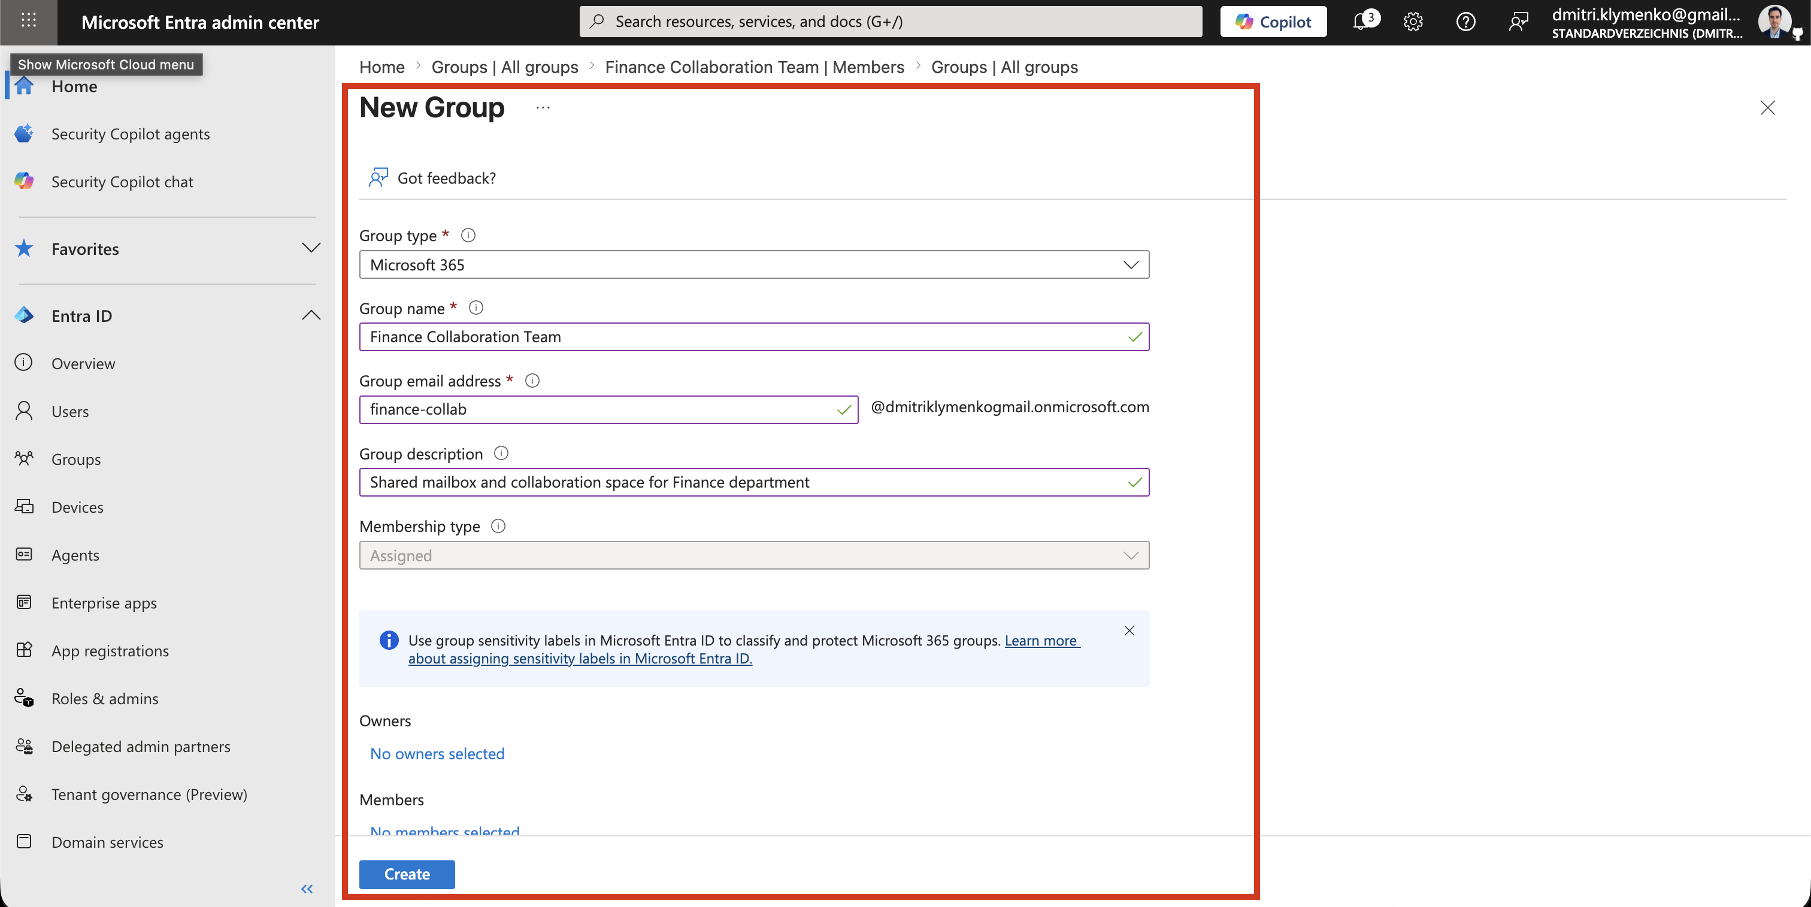Click the search resources box

coord(890,22)
